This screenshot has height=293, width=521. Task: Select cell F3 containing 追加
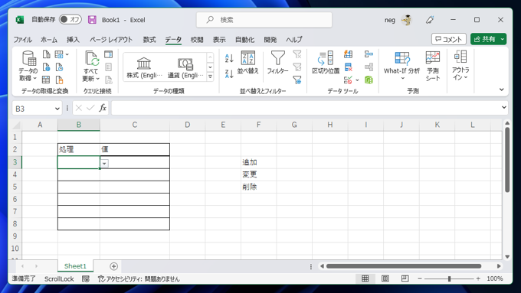(x=258, y=162)
